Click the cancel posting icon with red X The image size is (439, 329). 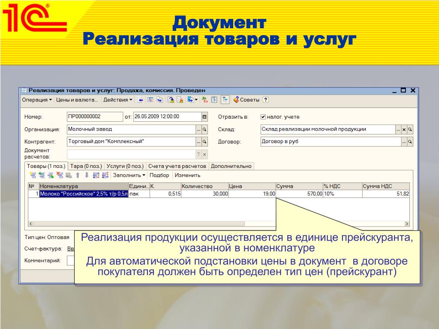[x=180, y=100]
